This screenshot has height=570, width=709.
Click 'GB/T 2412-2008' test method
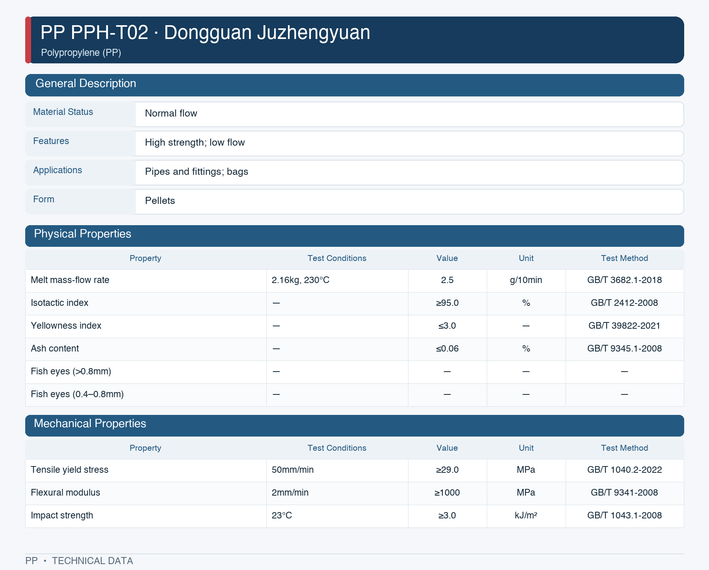pos(625,303)
